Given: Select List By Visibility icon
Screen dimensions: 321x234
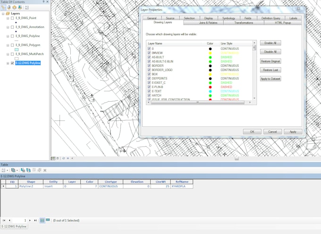Looking at the screenshot, I should click(x=14, y=8).
